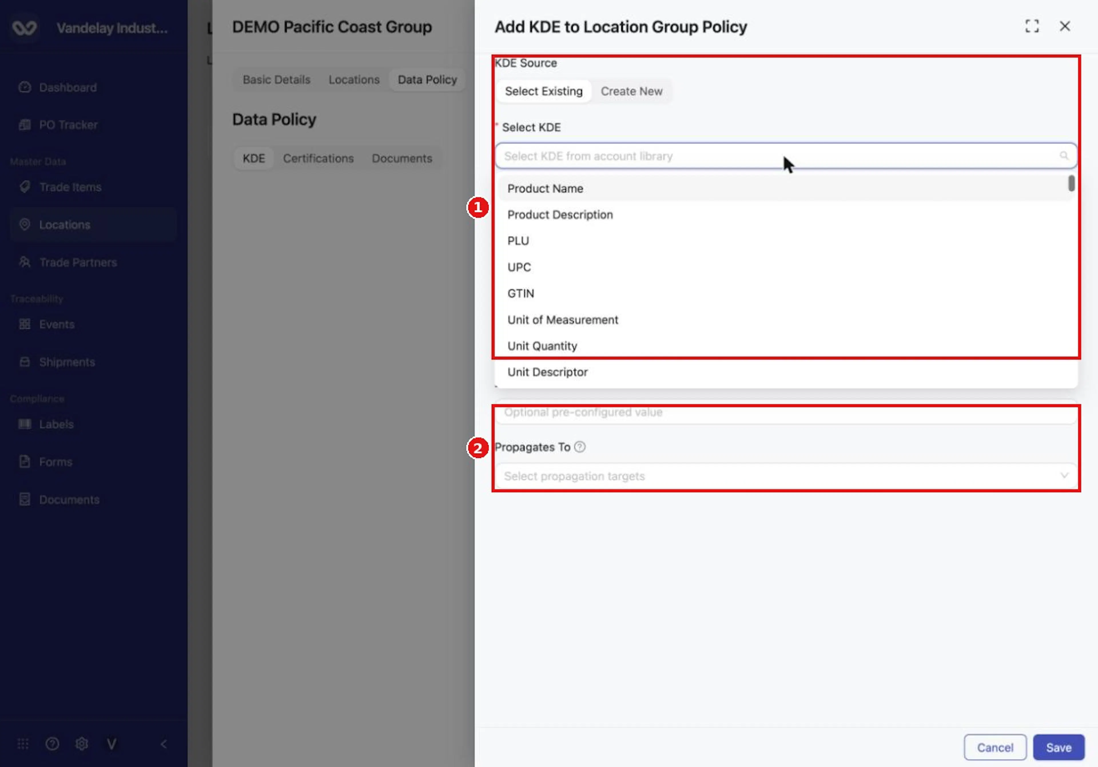
Task: Click the V user avatar
Action: [x=112, y=744]
